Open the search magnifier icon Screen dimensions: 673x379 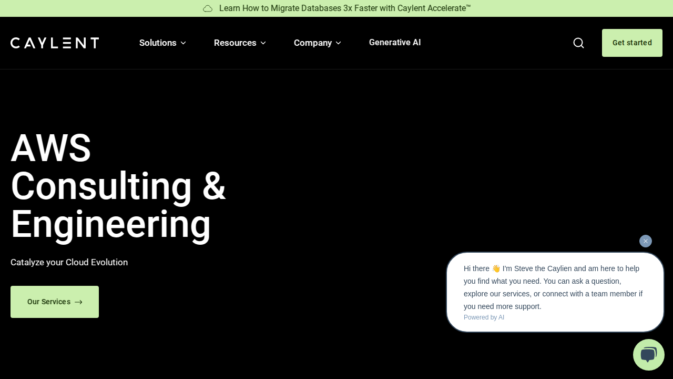pyautogui.click(x=578, y=43)
